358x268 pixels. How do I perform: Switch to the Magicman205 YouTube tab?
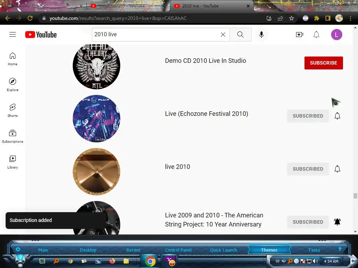click(122, 6)
